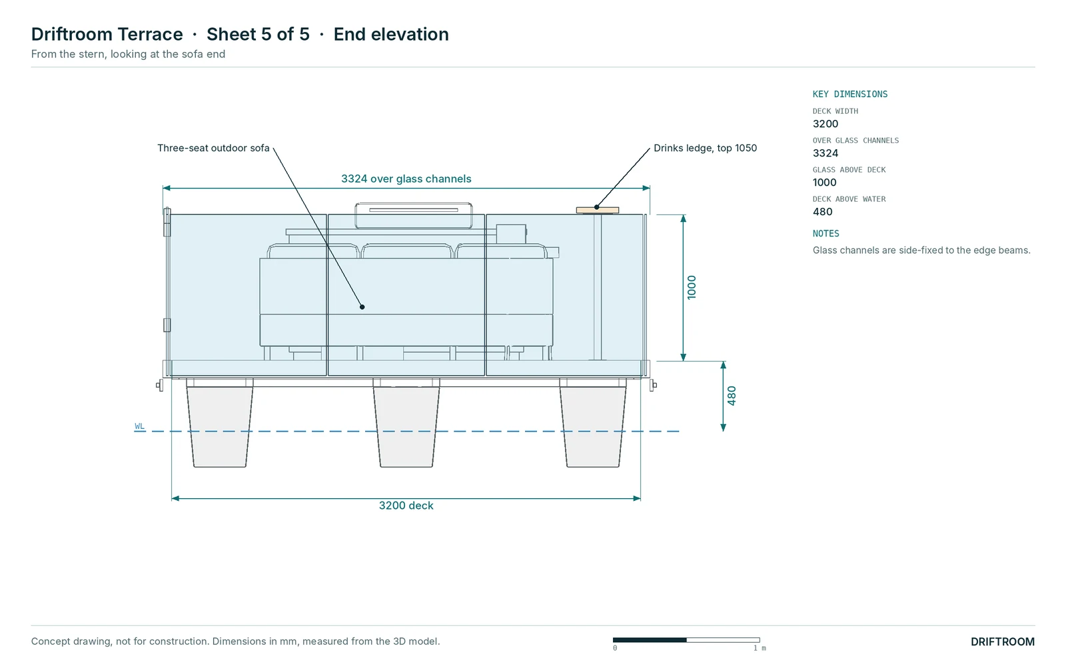Screen dimensions: 1066x666
Task: Click the "1000" value under GLASS ABOVE DECK
Action: (825, 182)
